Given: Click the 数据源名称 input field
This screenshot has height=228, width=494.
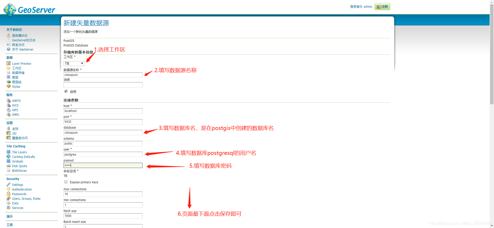Looking at the screenshot, I should tap(103, 75).
